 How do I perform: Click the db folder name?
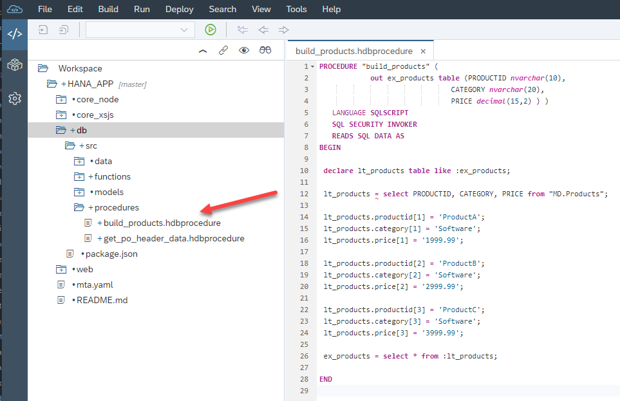(x=82, y=130)
